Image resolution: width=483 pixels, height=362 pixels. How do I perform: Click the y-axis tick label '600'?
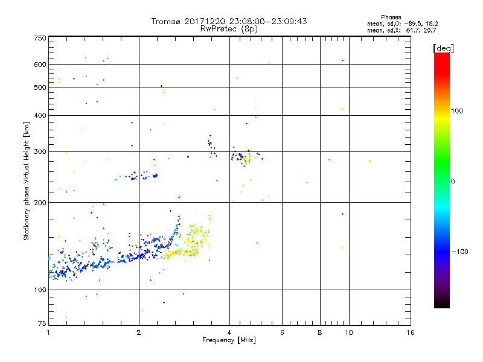pyautogui.click(x=40, y=65)
